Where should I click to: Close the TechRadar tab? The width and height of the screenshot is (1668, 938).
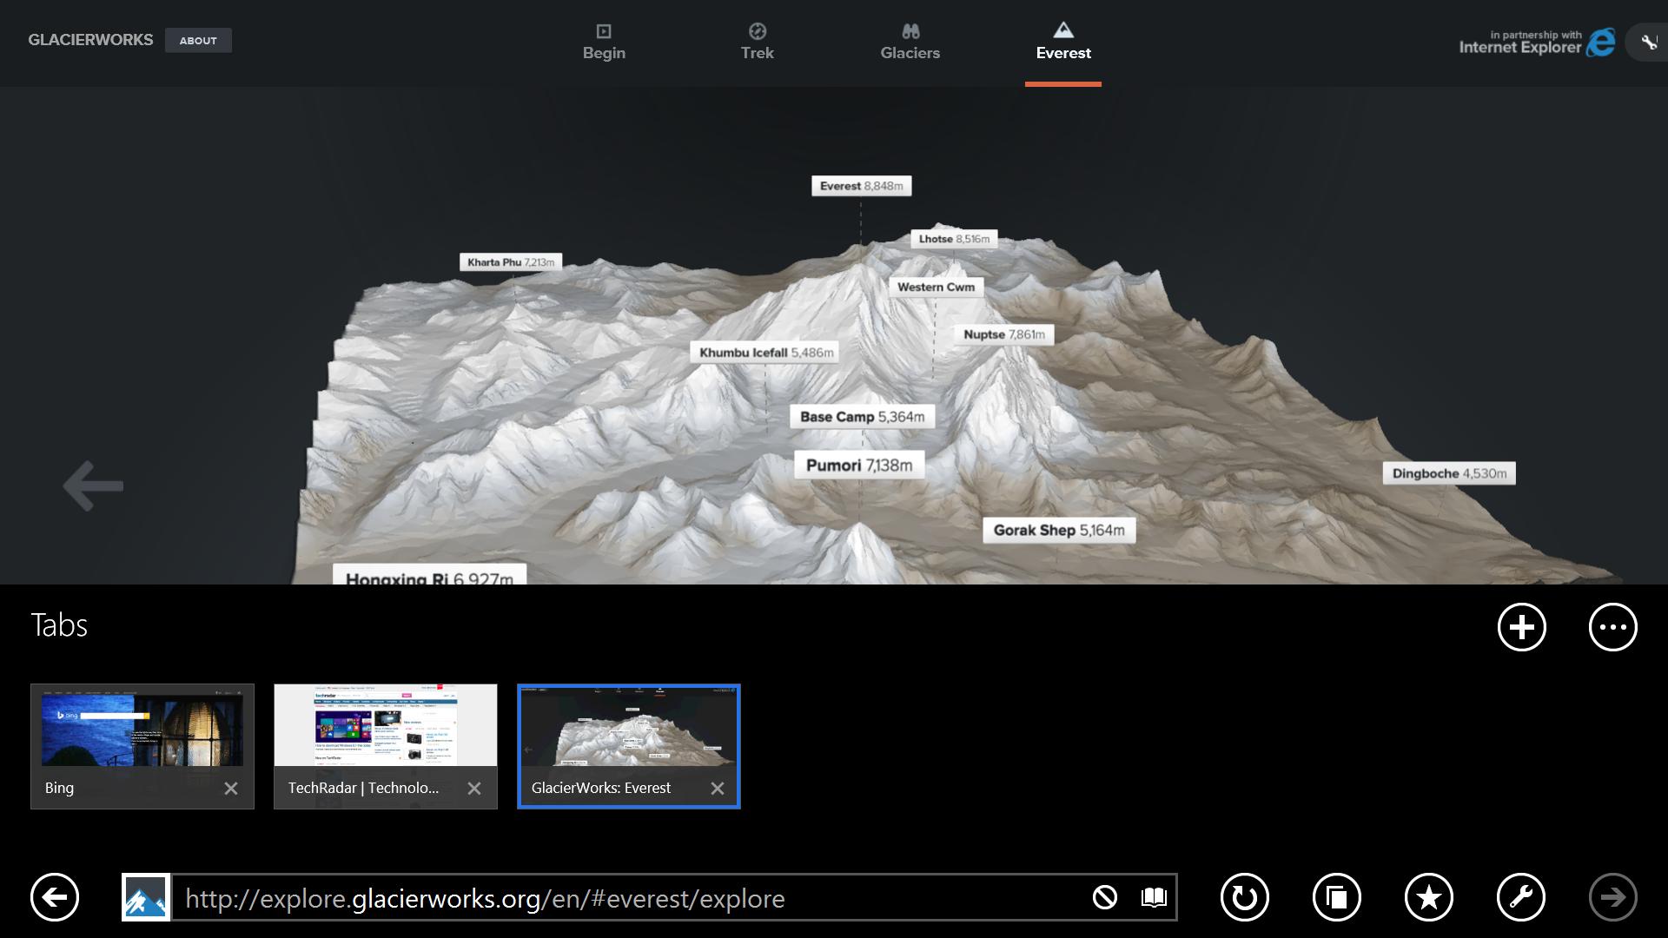[x=474, y=789]
